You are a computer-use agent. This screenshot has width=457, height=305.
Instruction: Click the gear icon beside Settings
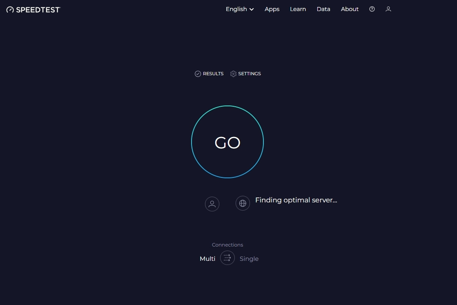(x=233, y=74)
